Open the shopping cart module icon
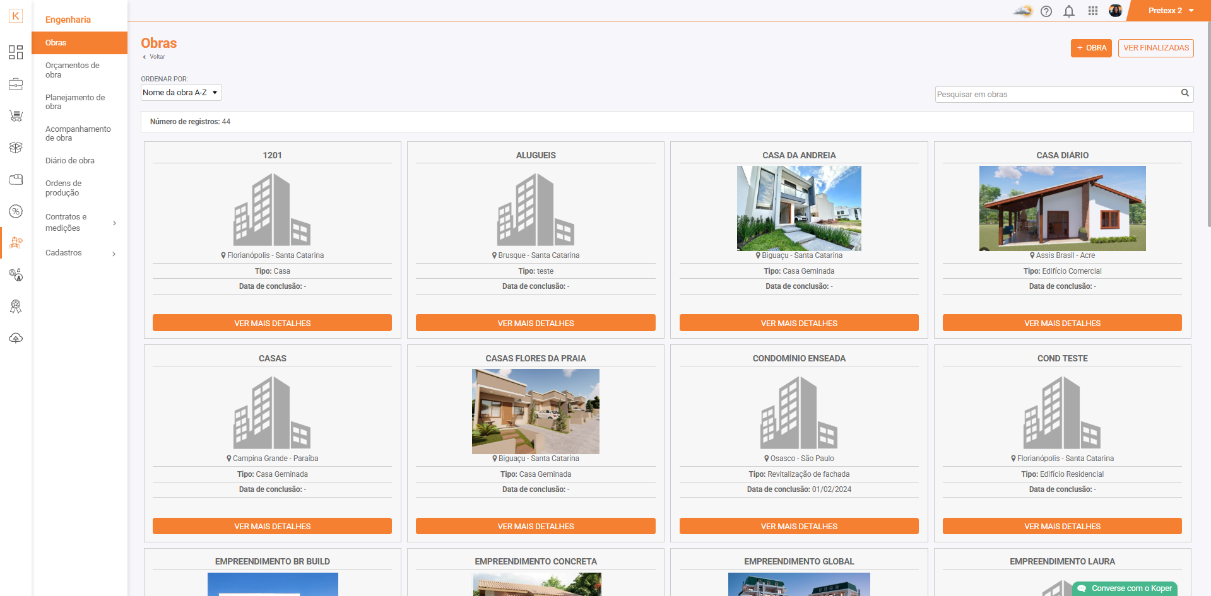Screen dimensions: 1211x596 [x=16, y=115]
